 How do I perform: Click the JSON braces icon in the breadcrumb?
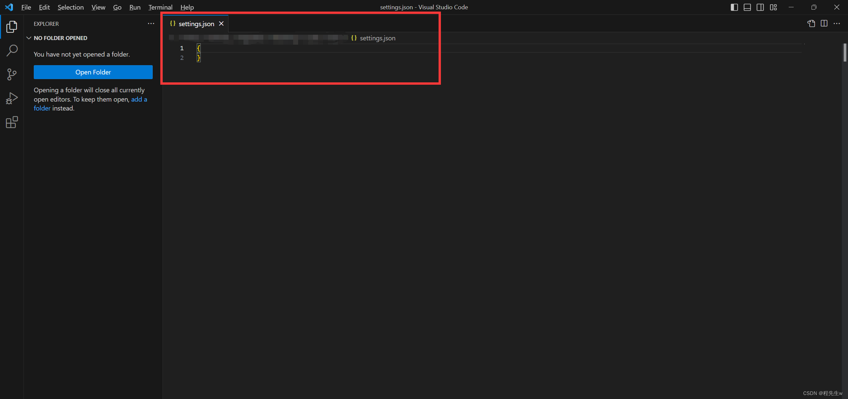click(353, 38)
